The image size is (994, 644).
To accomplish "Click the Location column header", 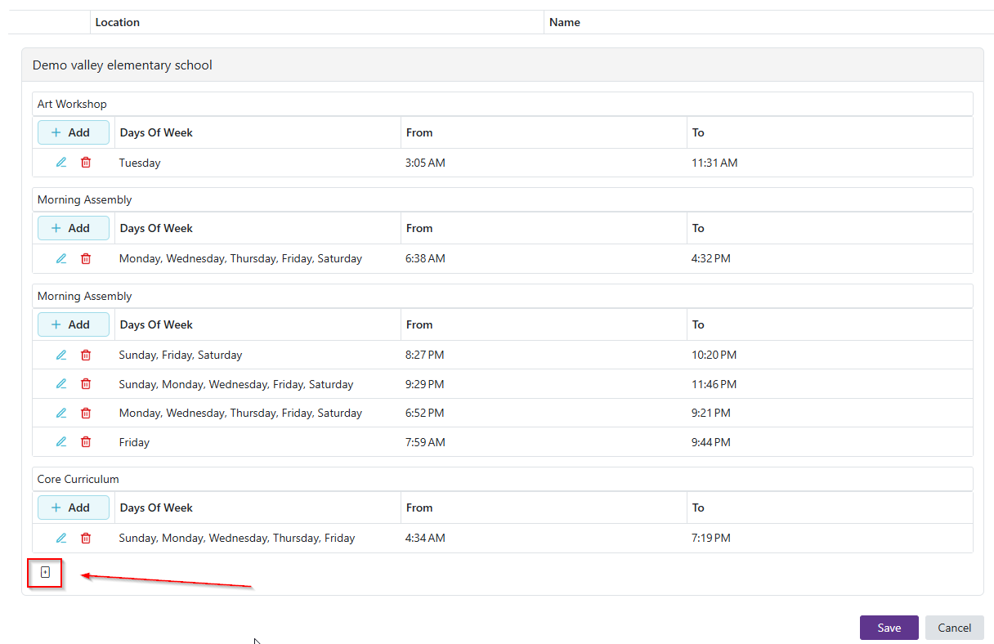I will [x=118, y=22].
